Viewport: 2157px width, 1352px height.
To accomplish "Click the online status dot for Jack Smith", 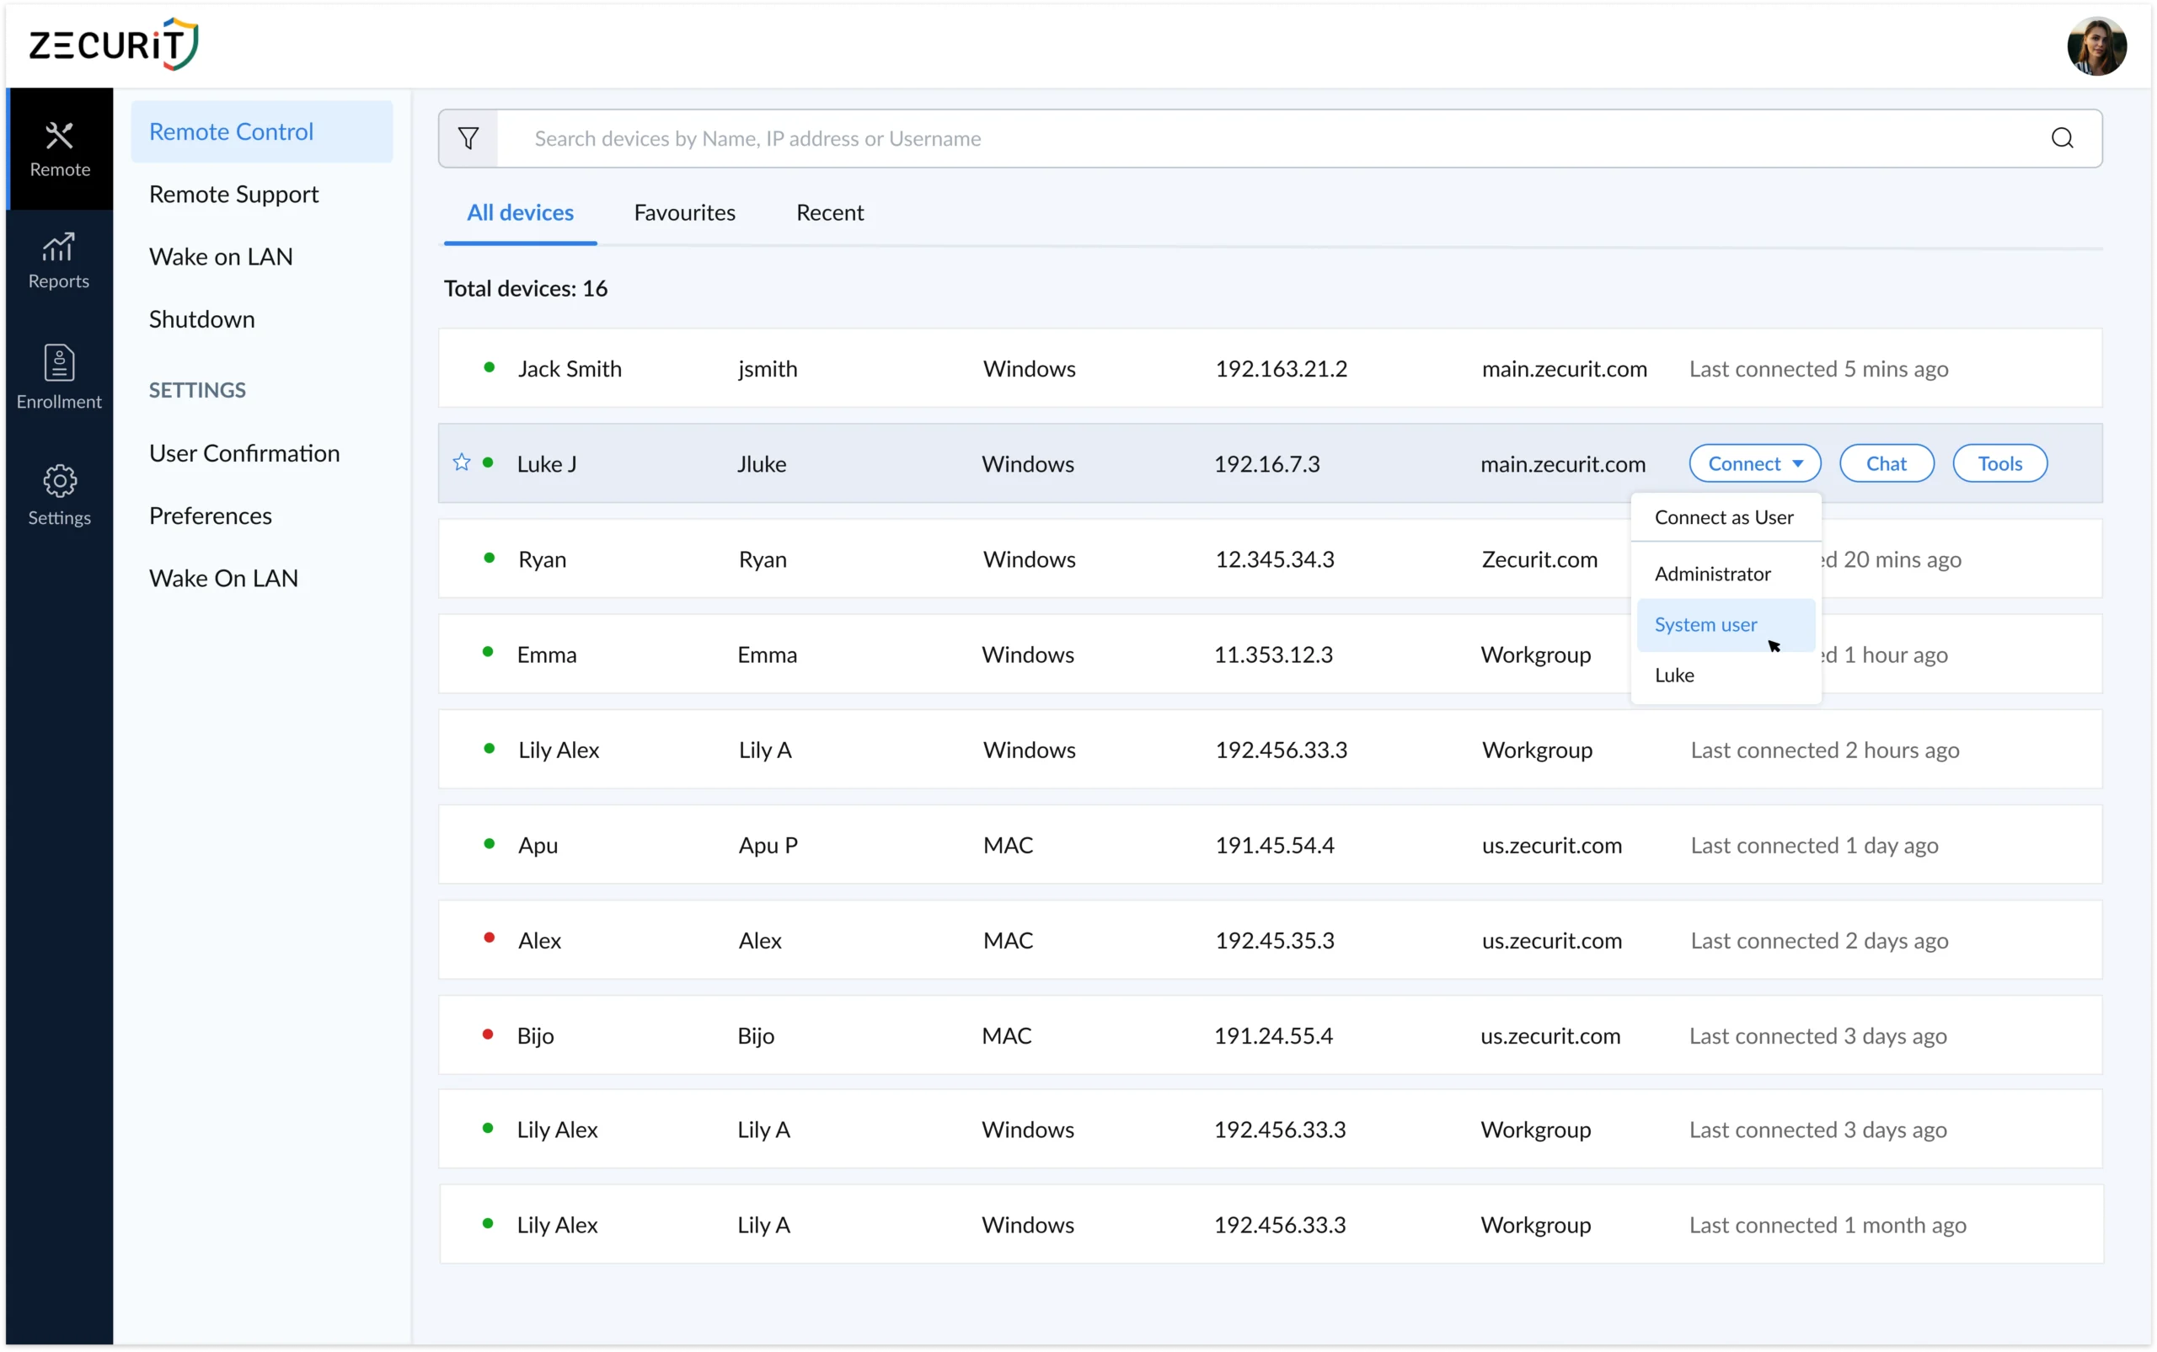I will [x=487, y=366].
